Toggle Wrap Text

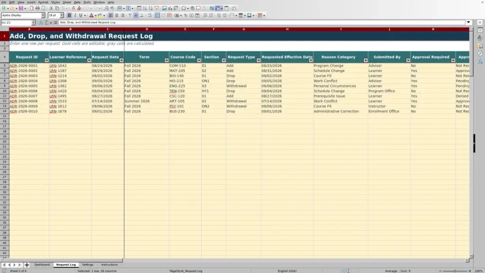pos(150,16)
